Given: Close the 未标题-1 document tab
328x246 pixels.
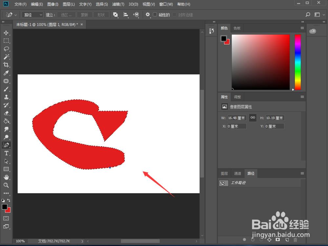Looking at the screenshot, I should coord(82,25).
